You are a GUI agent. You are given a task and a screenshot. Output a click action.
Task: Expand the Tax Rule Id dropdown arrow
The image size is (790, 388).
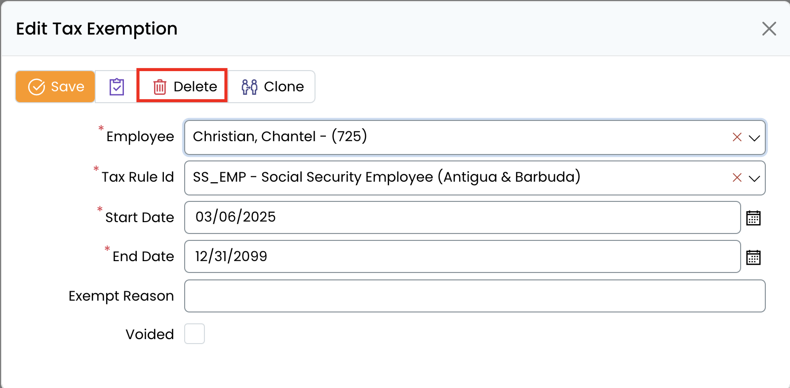click(x=754, y=178)
